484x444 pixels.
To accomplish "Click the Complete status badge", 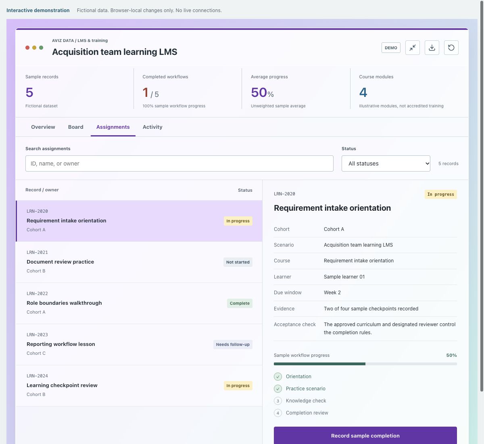I will pos(240,303).
